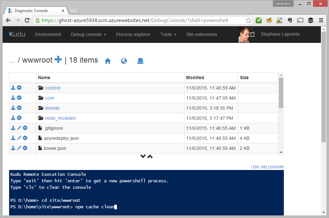Click the stacked layers extension icon
Screen dimensions: 329x218
pyautogui.click(x=310, y=20)
